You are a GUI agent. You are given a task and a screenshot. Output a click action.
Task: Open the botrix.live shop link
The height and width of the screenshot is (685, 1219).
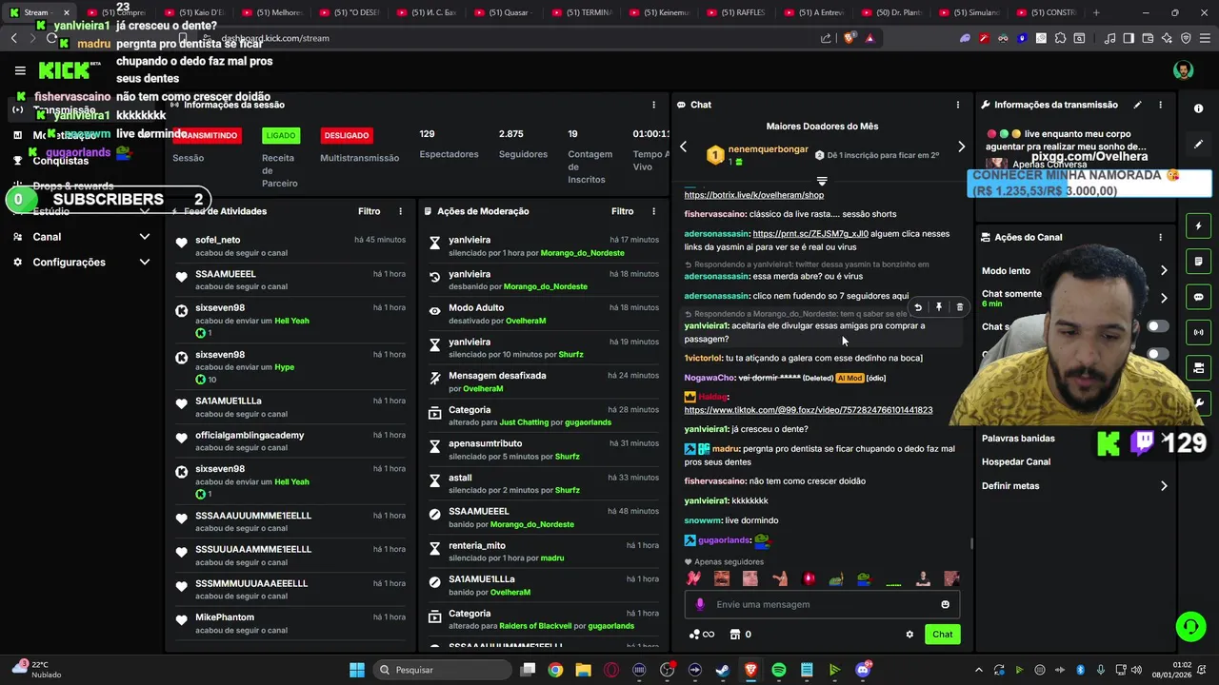(754, 195)
